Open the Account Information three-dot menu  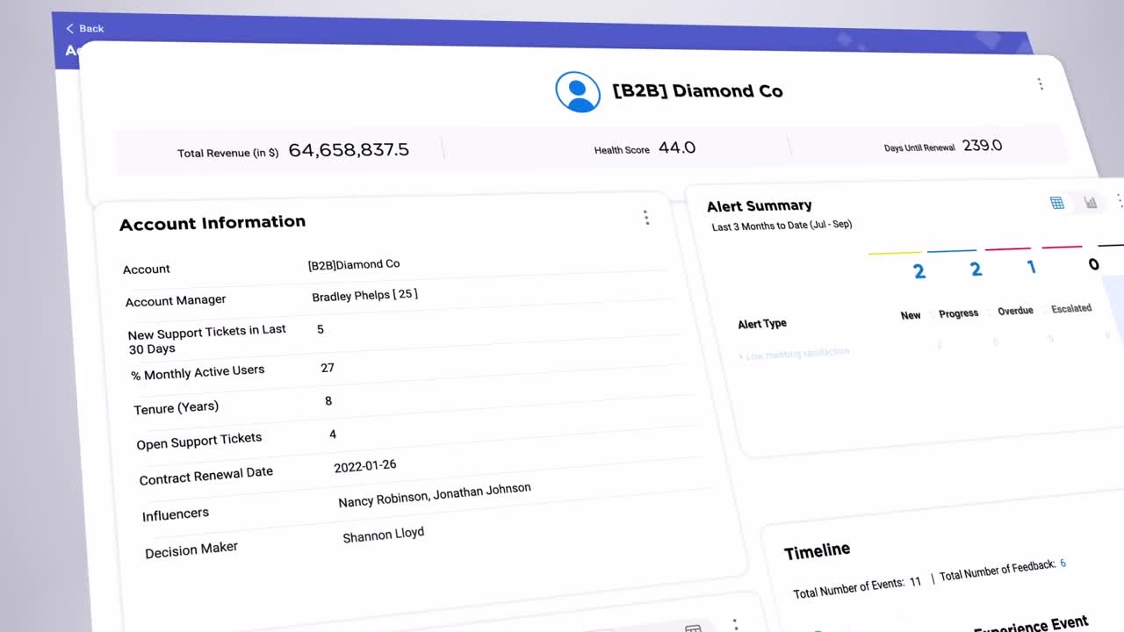(x=646, y=218)
